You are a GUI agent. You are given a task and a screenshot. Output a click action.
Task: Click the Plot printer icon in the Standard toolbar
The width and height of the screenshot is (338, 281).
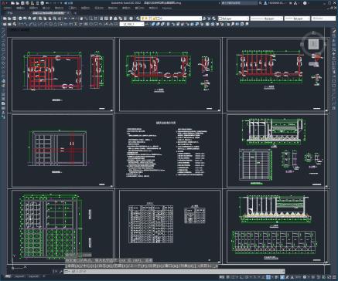tap(20, 19)
